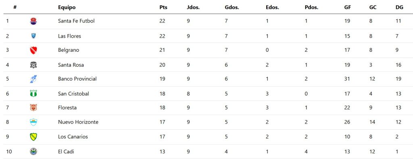The height and width of the screenshot is (159, 413).
Task: Open the Santa Fe Futbol team name
Action: pos(76,21)
